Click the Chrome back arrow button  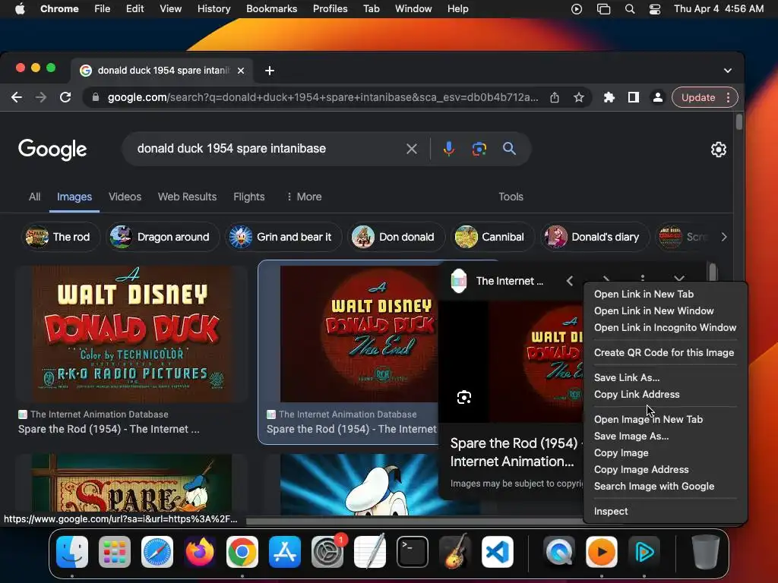tap(17, 97)
